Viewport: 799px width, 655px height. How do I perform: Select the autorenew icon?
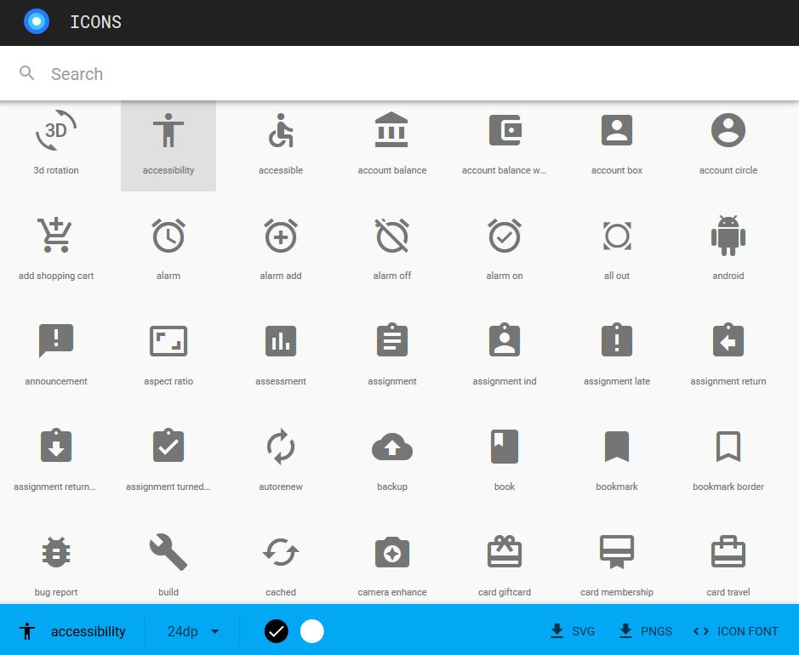[x=280, y=446]
